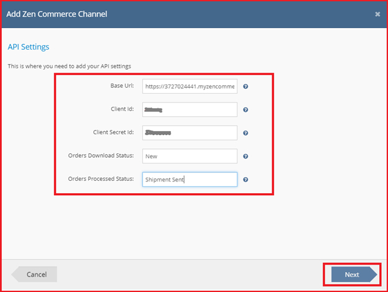
Task: Select the 'Base Url:' label
Action: pyautogui.click(x=122, y=86)
